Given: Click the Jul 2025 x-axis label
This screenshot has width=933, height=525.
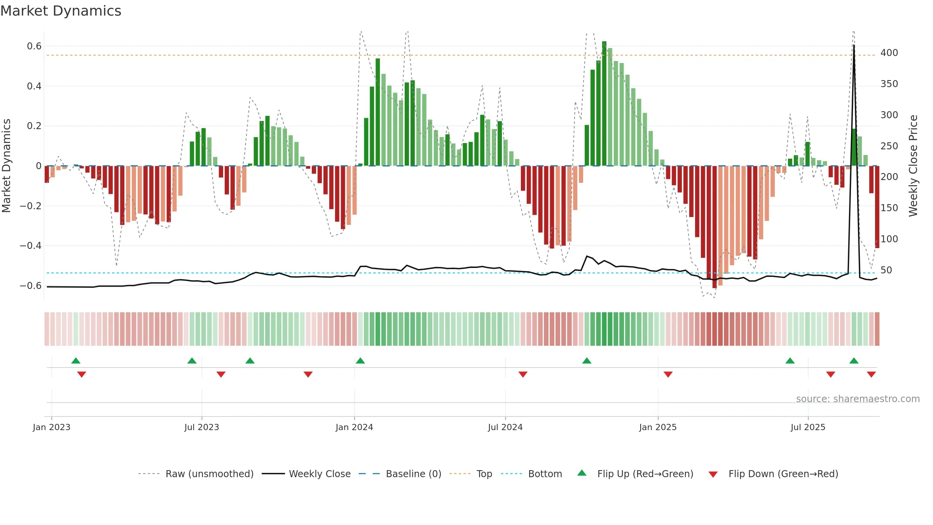Looking at the screenshot, I should [x=808, y=427].
